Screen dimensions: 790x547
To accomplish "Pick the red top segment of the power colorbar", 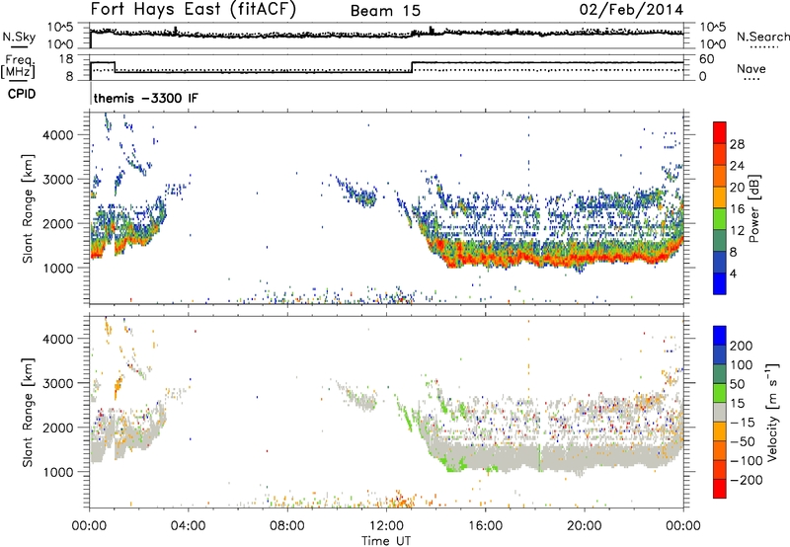I will tap(720, 132).
